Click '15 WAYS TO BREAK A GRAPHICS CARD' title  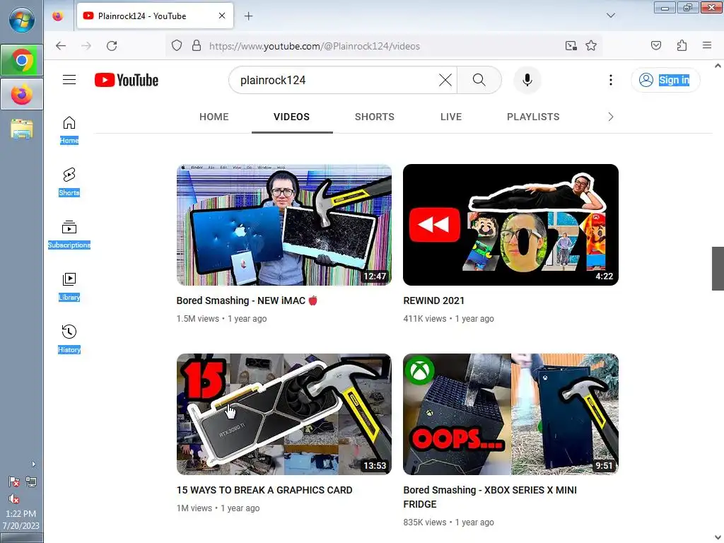[264, 491]
